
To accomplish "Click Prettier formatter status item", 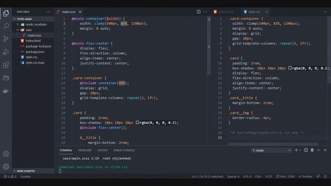I will coord(305,177).
